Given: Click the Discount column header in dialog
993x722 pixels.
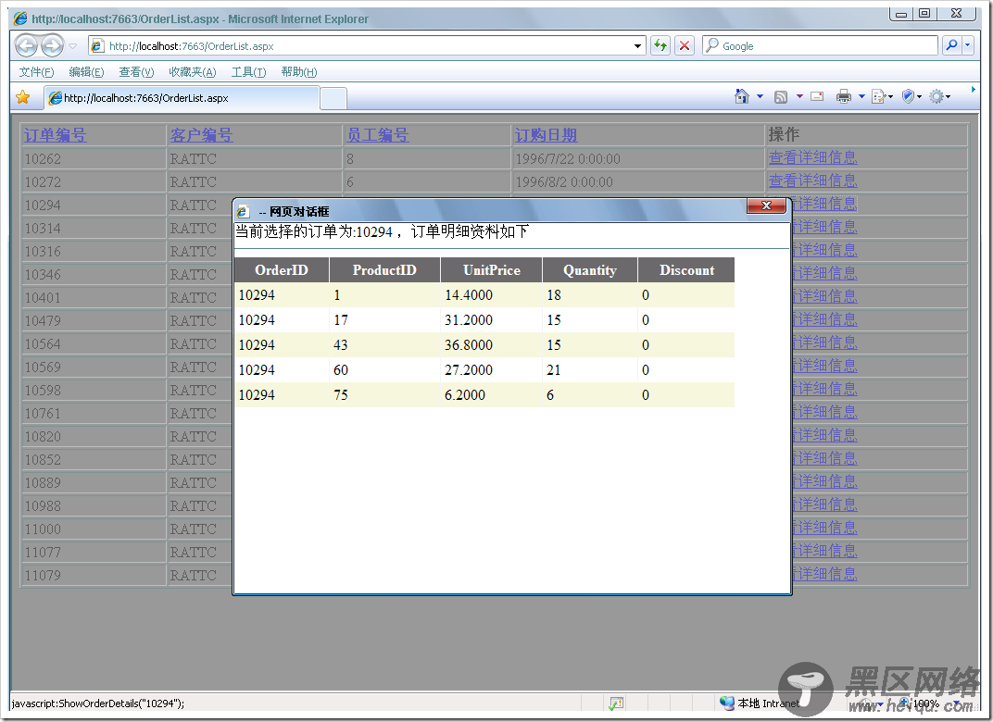Looking at the screenshot, I should coord(686,270).
